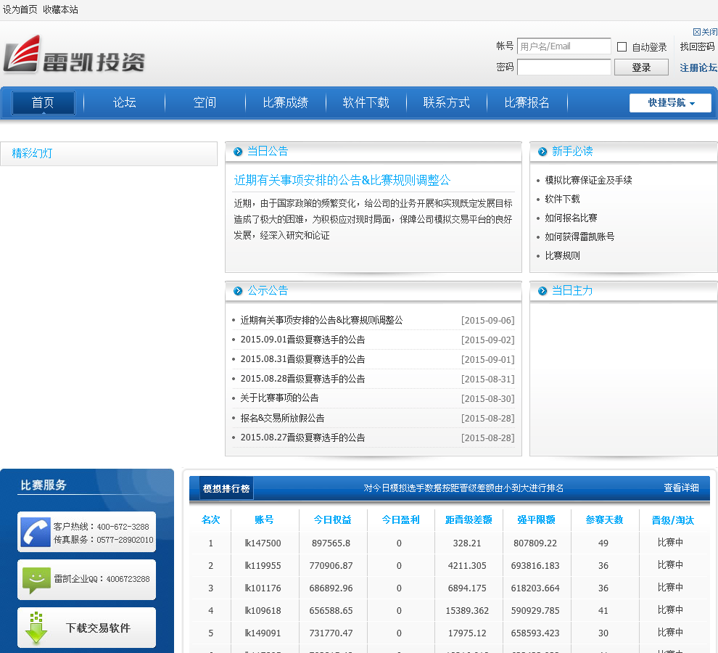
Task: Open the 论坛 nav item
Action: pos(124,102)
